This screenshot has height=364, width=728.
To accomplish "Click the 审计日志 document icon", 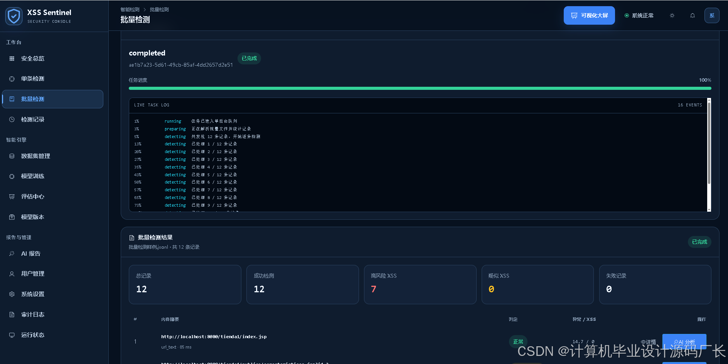I will (12, 315).
